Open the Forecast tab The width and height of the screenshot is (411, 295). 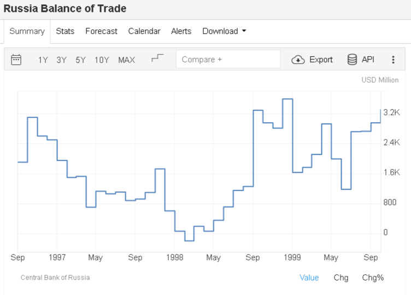tap(101, 31)
